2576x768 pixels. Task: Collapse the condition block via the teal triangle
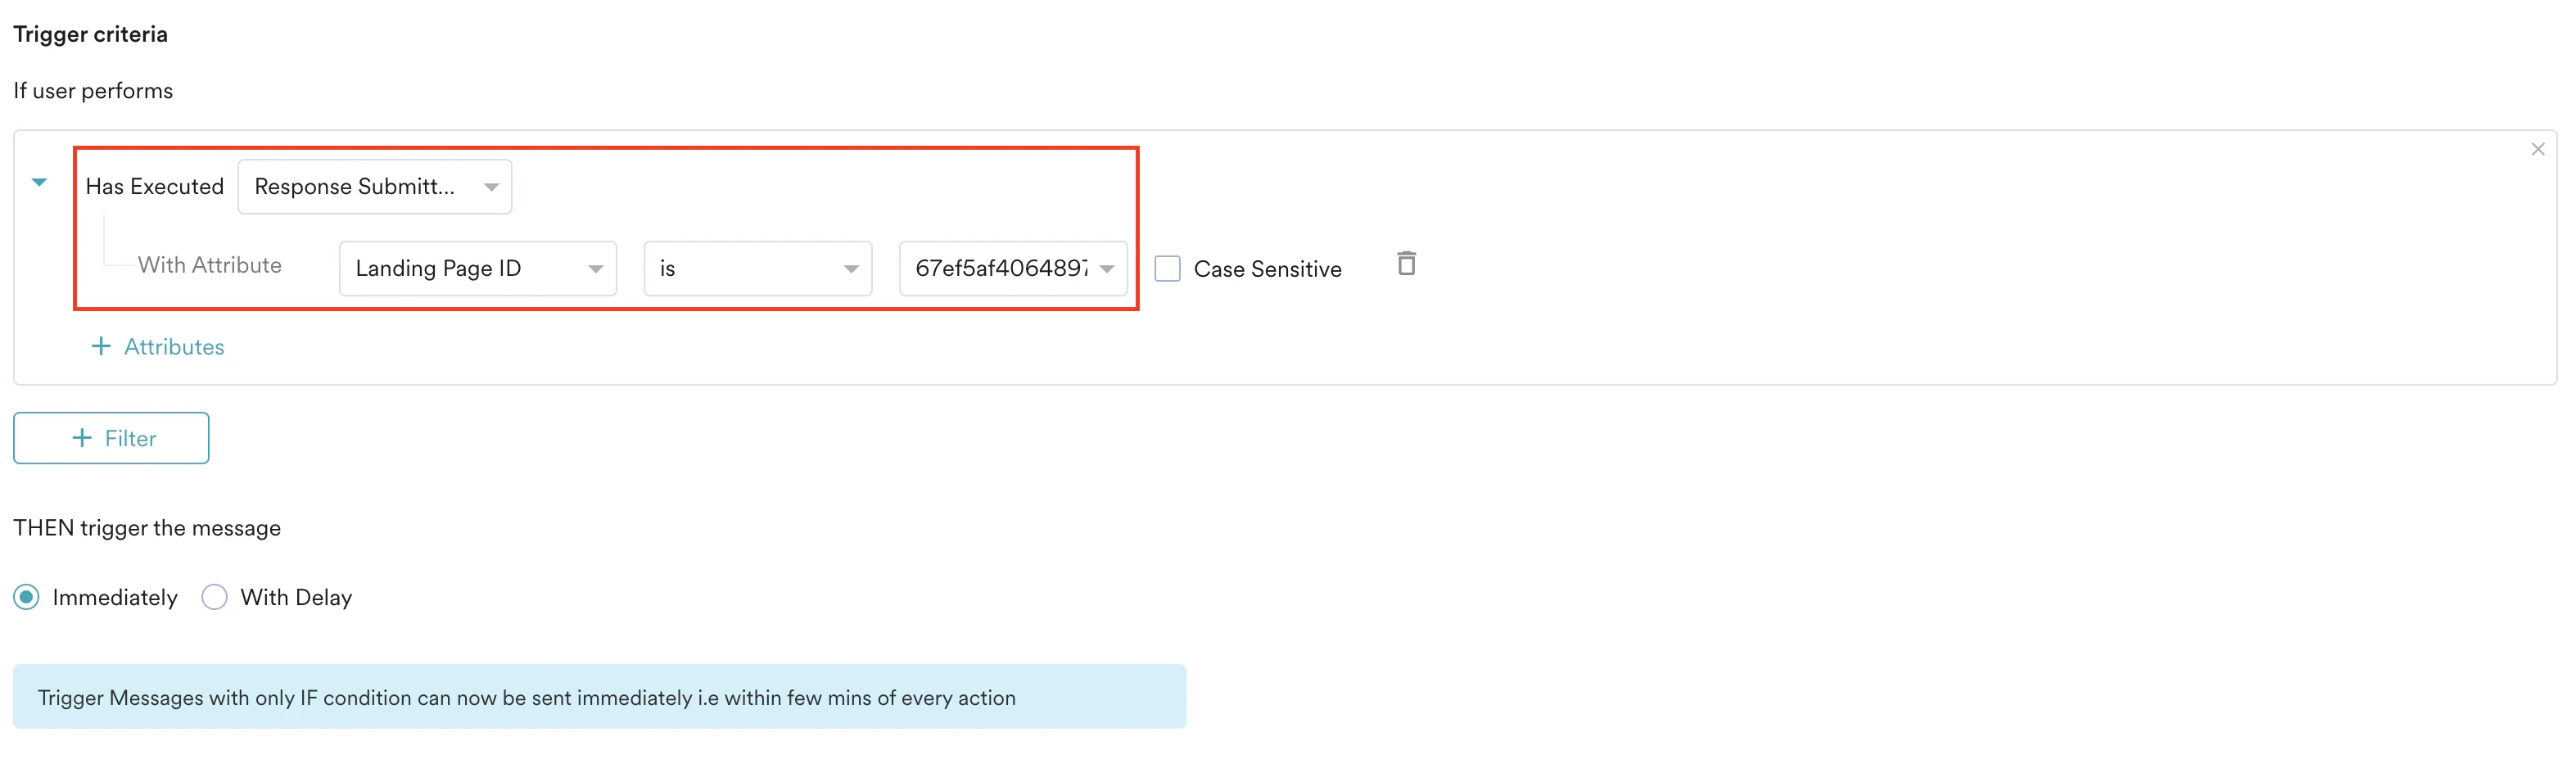click(39, 183)
